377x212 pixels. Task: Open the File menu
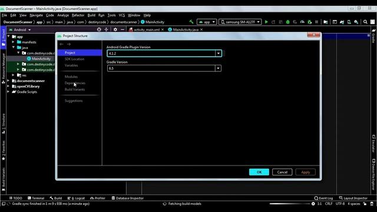pos(4,15)
